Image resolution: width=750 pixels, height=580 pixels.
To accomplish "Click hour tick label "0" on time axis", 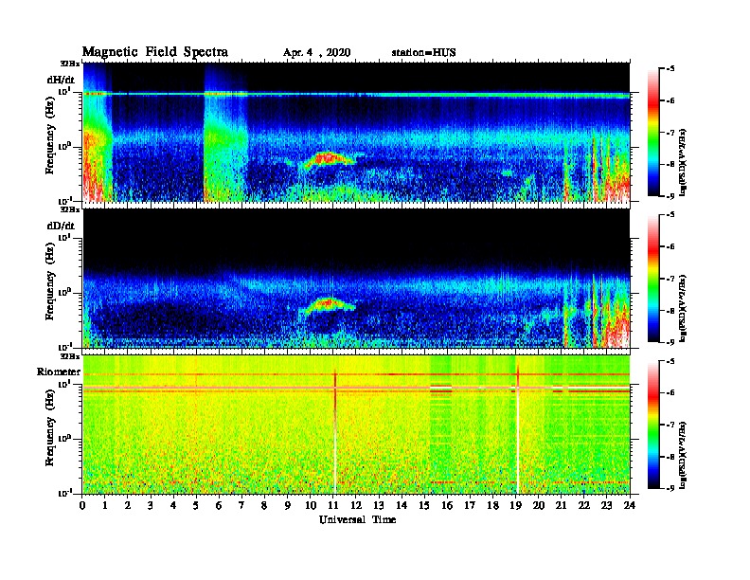I will click(82, 505).
